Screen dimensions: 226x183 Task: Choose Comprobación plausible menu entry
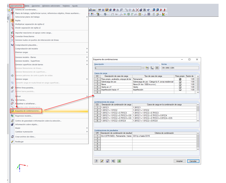click(26, 45)
